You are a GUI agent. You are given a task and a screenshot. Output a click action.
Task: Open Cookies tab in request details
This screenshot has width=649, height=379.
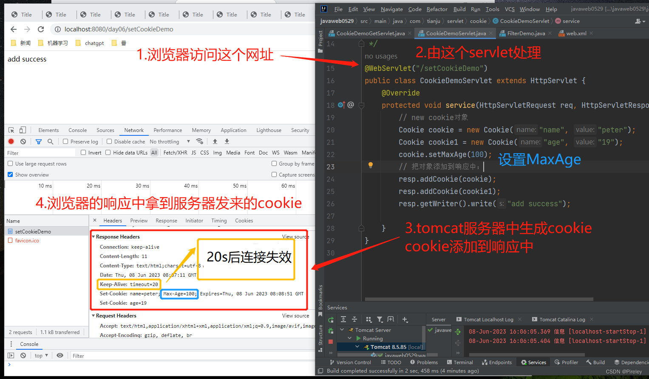pyautogui.click(x=244, y=221)
